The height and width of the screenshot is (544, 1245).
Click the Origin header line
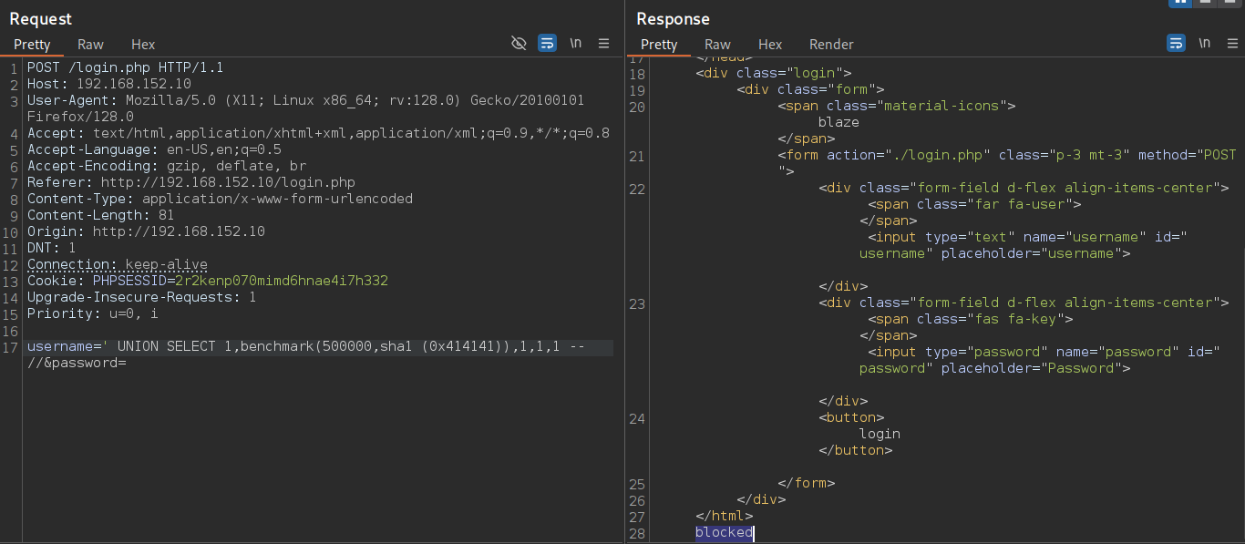pyautogui.click(x=146, y=231)
